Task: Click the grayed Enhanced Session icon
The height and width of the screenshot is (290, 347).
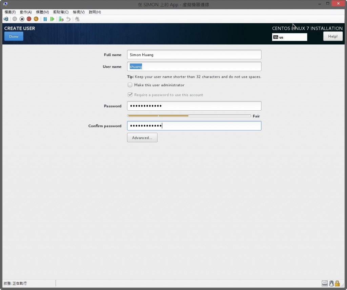Action: (x=77, y=19)
